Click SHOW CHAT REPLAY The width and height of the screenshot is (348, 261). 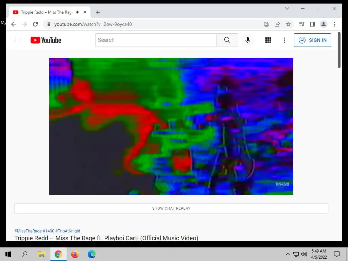point(171,208)
